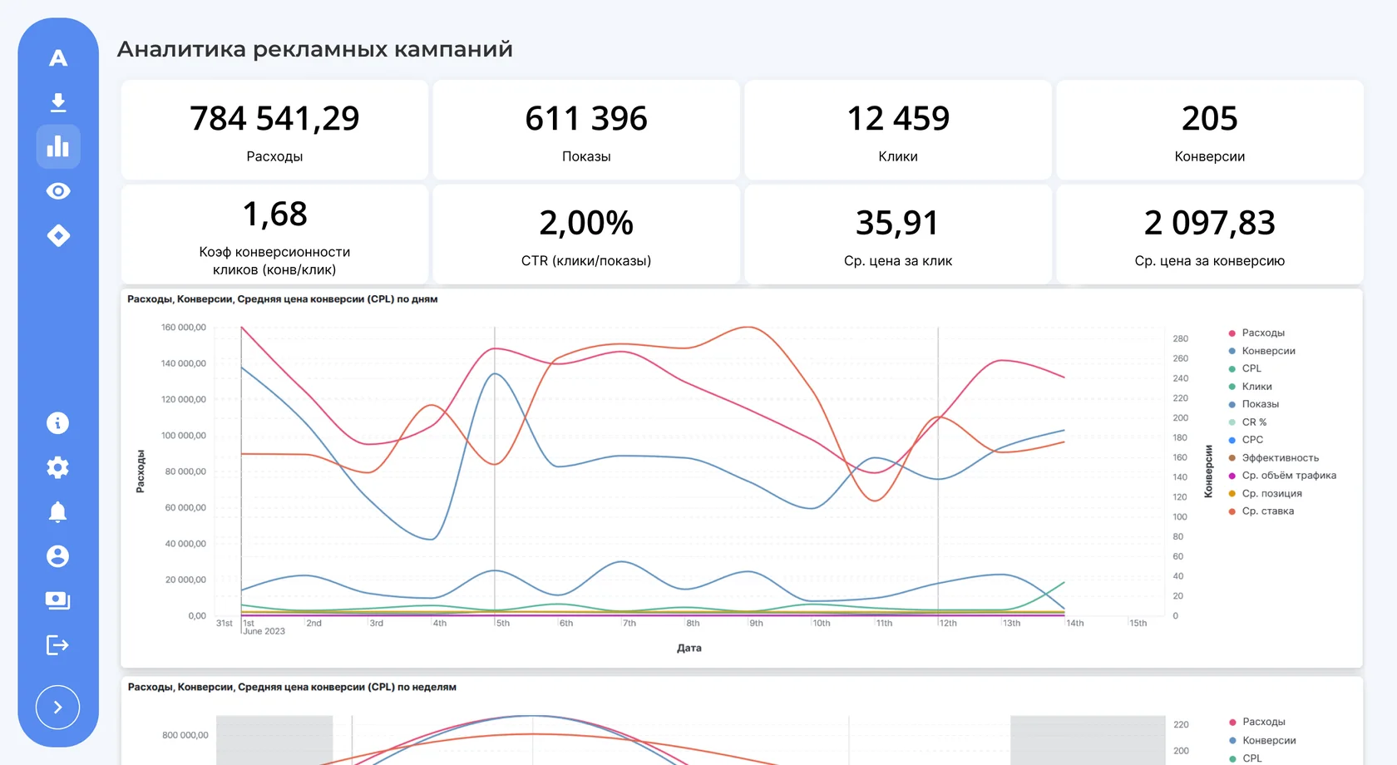Screen dimensions: 1397x765
Task: Open notifications bell icon
Action: coord(57,512)
